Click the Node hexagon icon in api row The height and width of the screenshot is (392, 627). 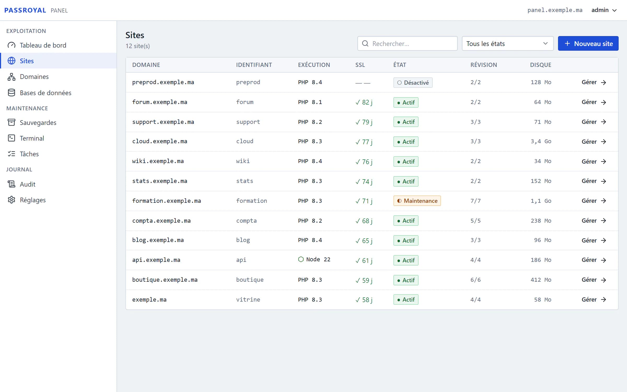click(x=301, y=260)
